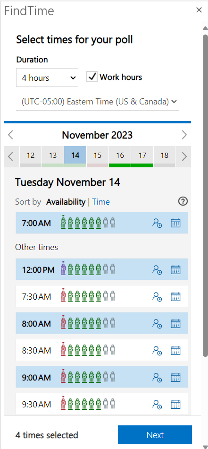Select the 7:30 AM time slot

coord(102,296)
